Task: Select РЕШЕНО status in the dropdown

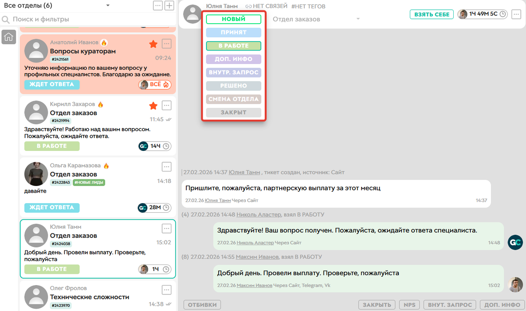Action: 234,86
